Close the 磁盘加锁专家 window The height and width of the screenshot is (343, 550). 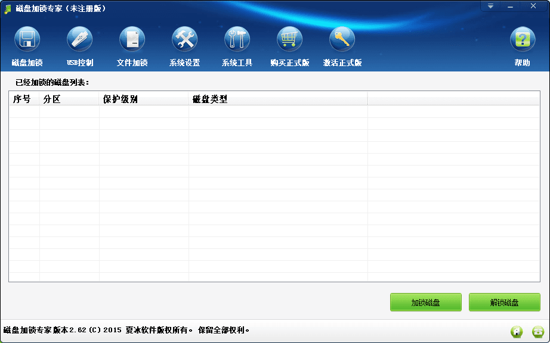[533, 6]
